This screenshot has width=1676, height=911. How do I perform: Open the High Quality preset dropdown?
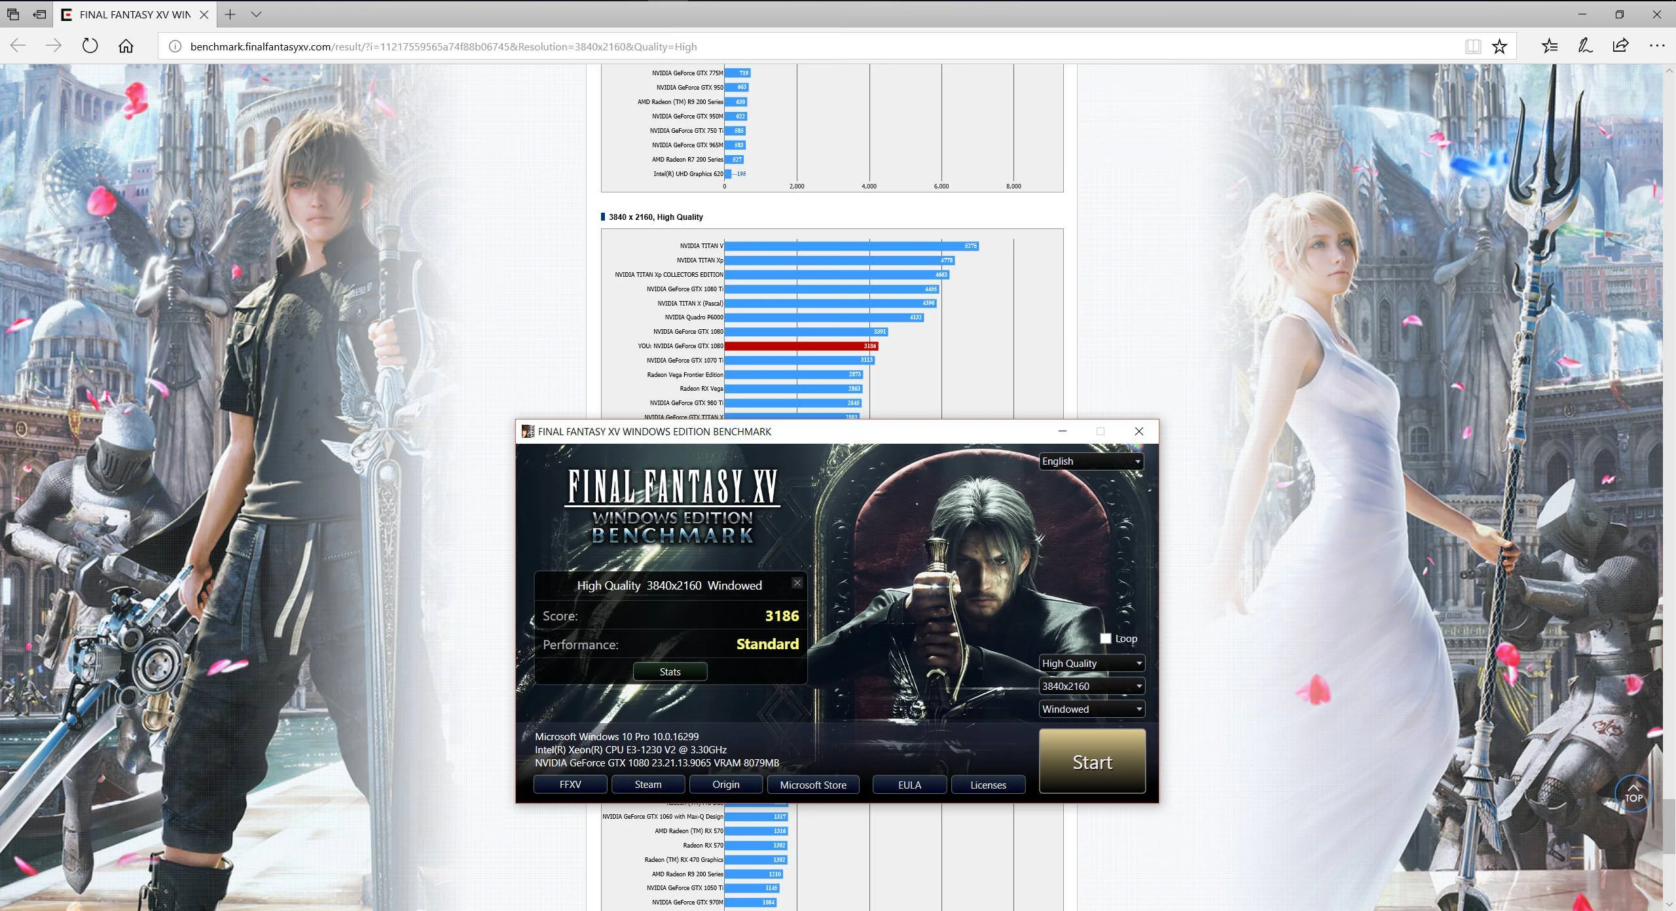click(1091, 663)
